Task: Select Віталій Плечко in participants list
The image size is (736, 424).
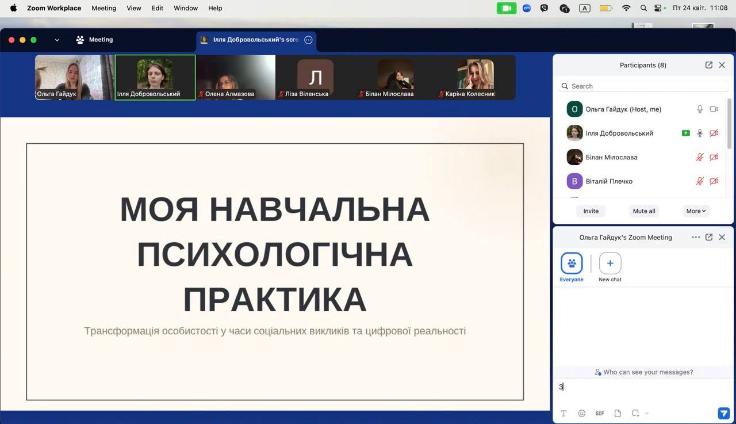Action: click(x=639, y=181)
